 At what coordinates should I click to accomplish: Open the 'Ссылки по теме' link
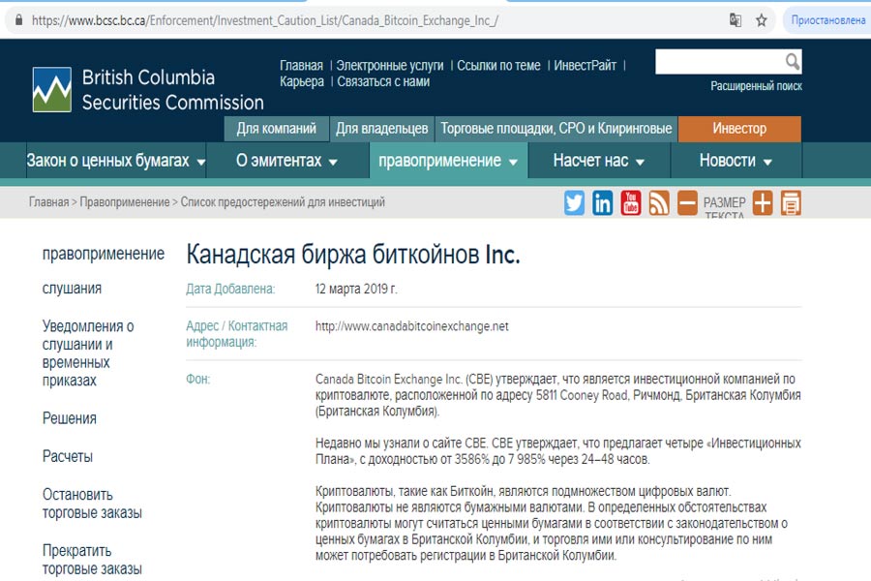point(498,66)
